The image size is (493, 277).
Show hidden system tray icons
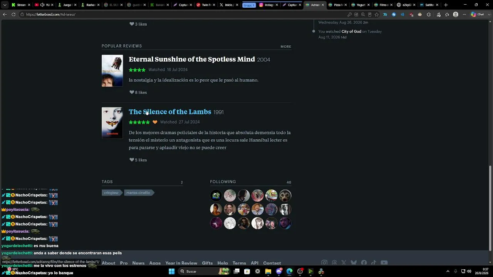click(x=448, y=271)
